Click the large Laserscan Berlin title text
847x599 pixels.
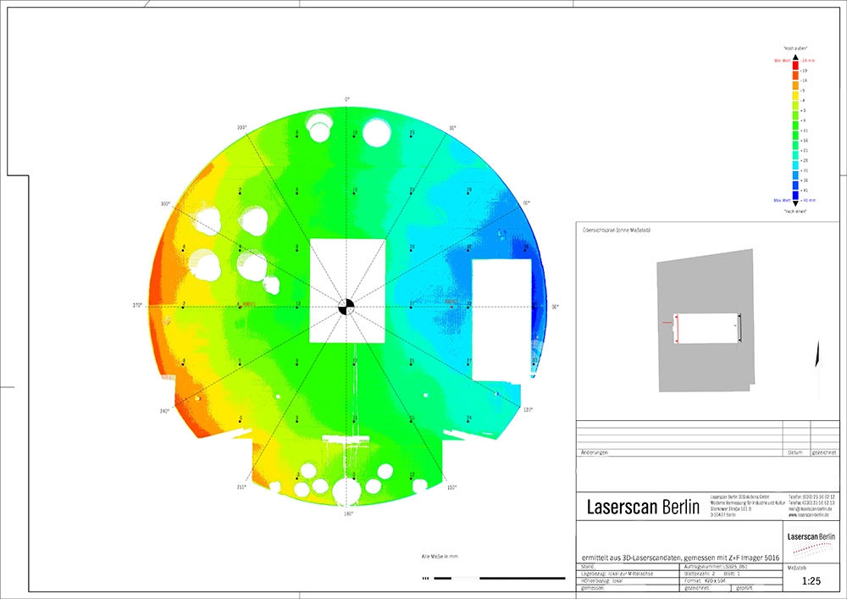tap(642, 507)
